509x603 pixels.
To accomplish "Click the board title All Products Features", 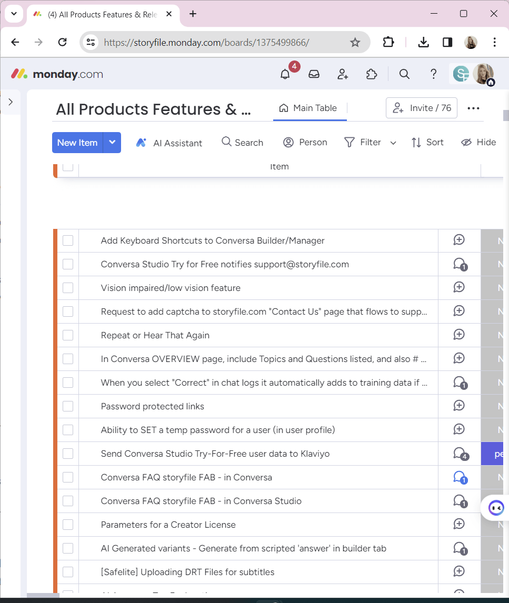I will [x=153, y=109].
